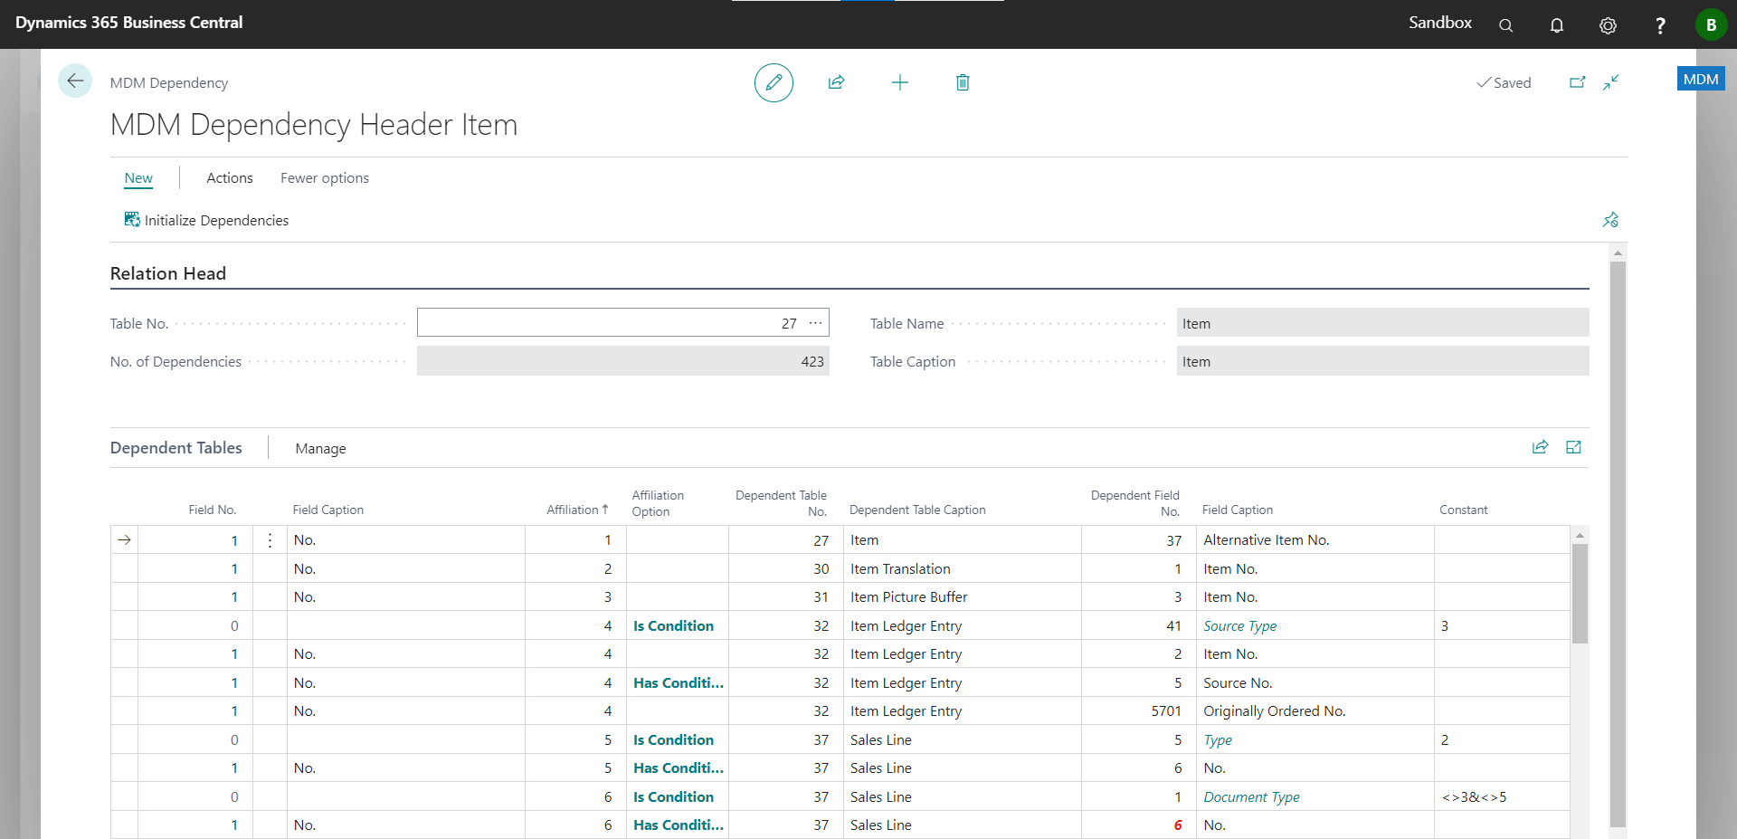
Task: Click Dependent Table Caption column header
Action: pyautogui.click(x=917, y=510)
